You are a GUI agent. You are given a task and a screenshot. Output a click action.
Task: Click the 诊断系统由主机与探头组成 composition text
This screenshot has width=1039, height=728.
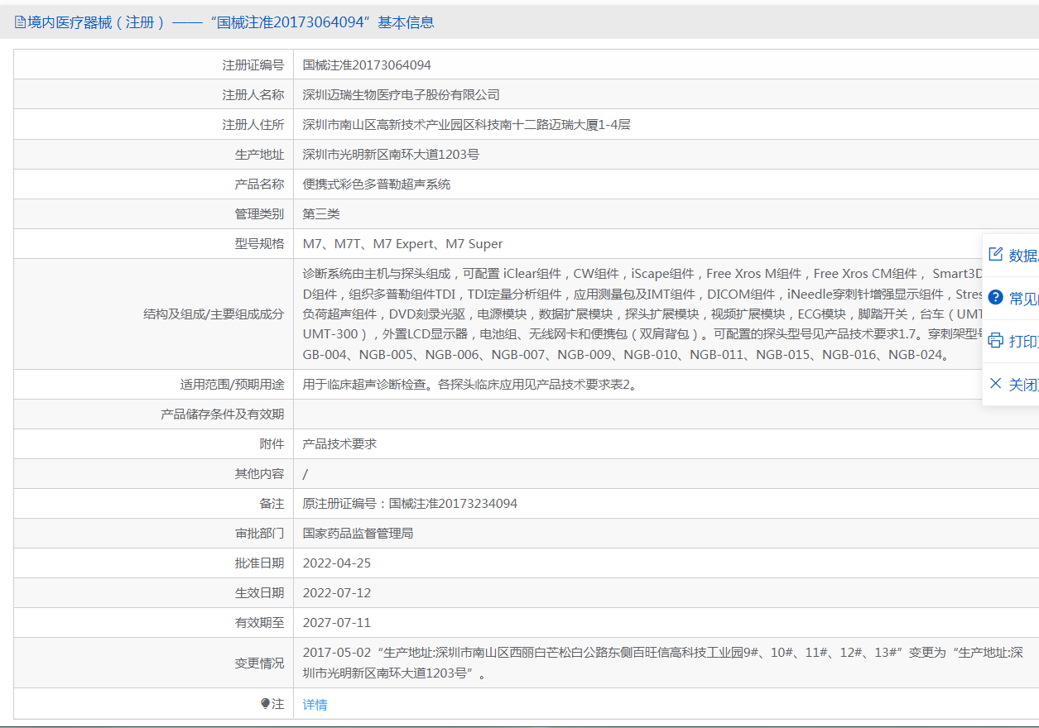[642, 314]
